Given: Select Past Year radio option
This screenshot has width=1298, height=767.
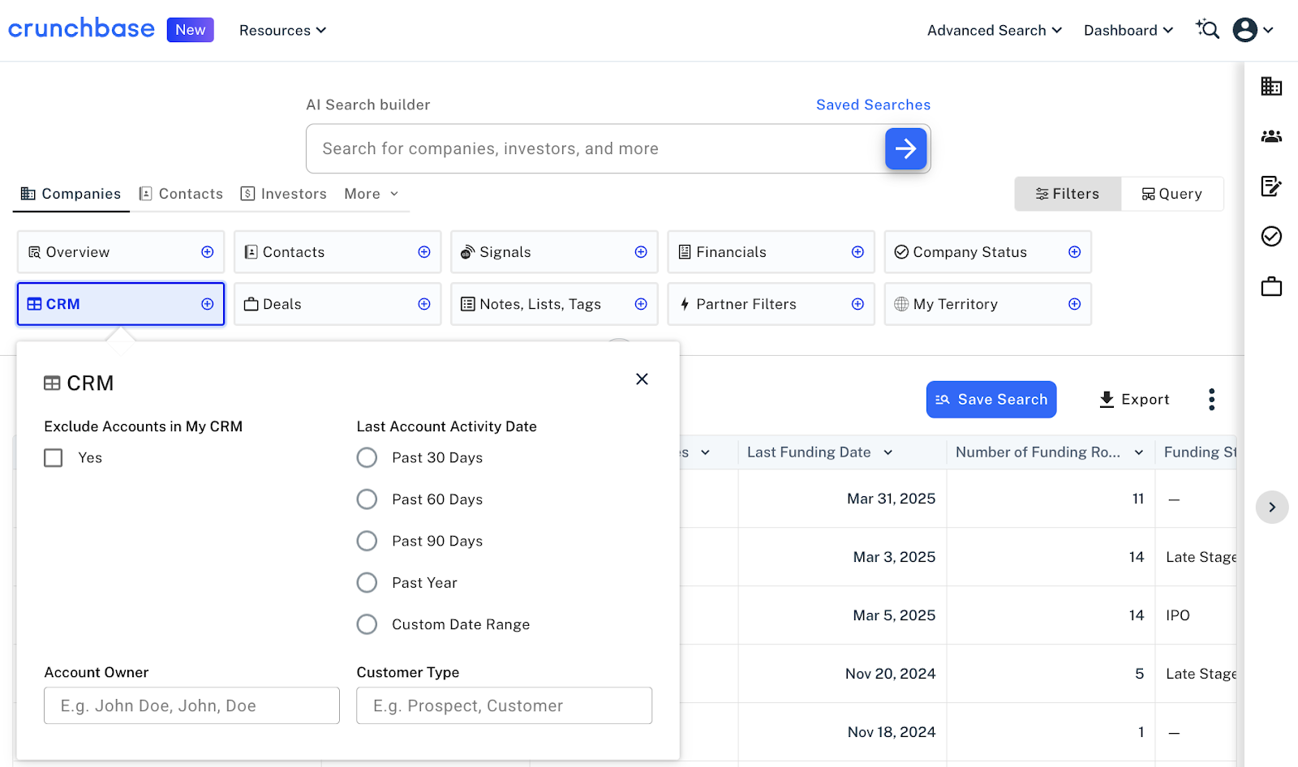Looking at the screenshot, I should [367, 583].
